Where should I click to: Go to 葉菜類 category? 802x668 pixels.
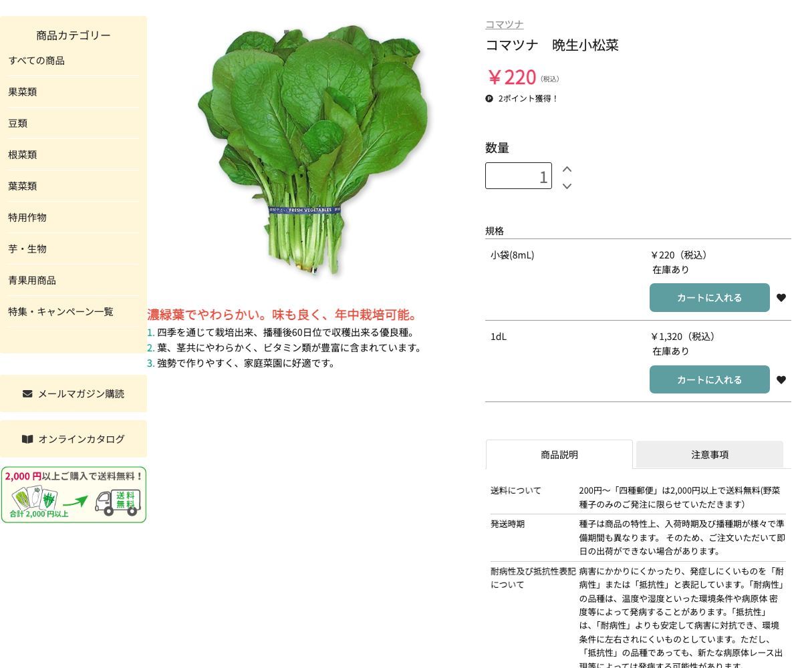click(23, 186)
